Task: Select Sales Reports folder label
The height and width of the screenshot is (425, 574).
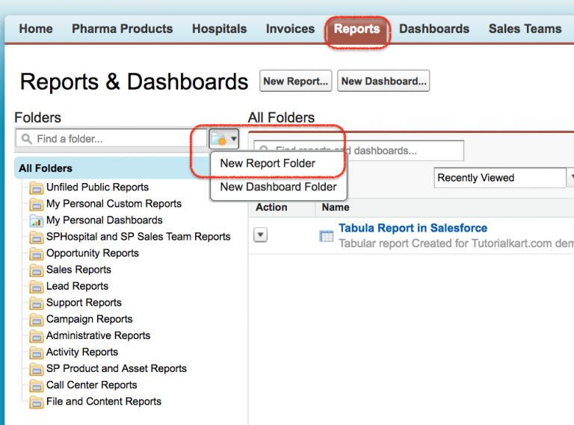Action: (78, 270)
